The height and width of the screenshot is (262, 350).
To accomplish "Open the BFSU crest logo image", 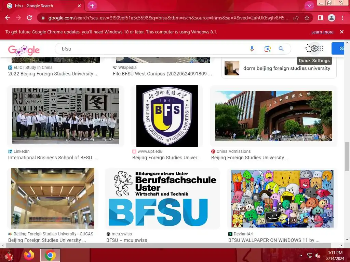I will 167,116.
